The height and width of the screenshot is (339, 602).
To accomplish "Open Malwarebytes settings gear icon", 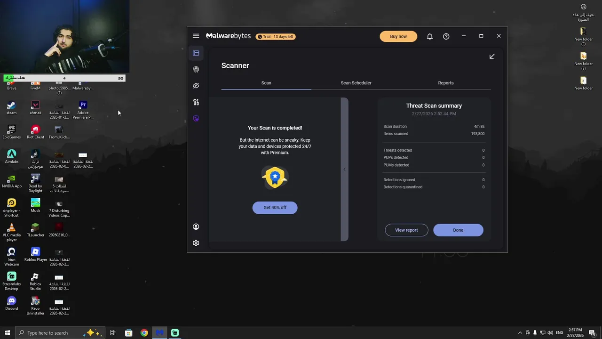I will click(x=196, y=243).
